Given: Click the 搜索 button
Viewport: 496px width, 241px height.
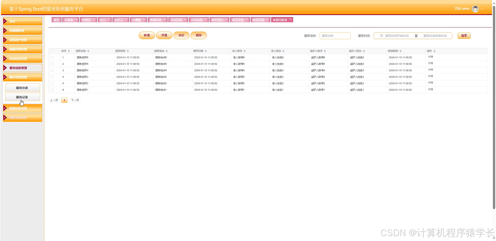Looking at the screenshot, I should click(464, 36).
